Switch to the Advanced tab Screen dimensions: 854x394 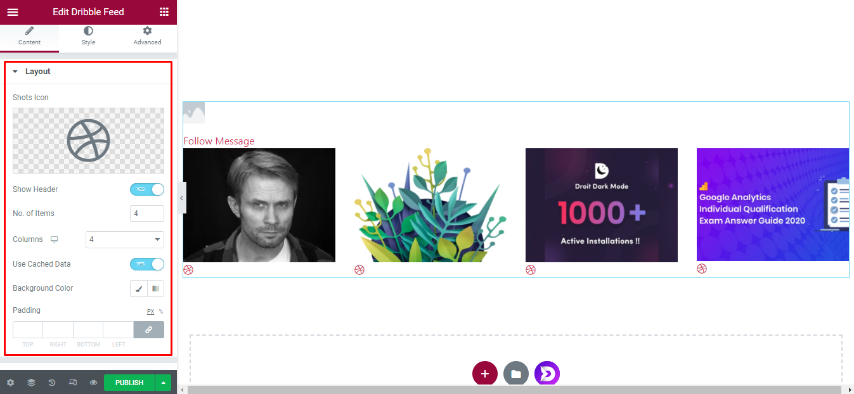click(147, 36)
